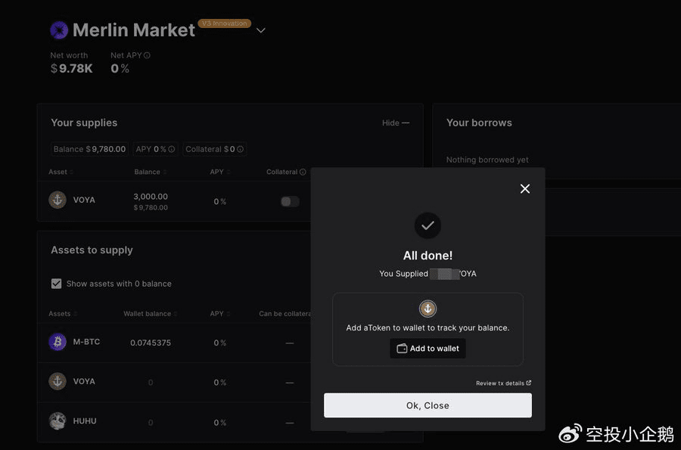This screenshot has height=450, width=681.
Task: Open the Merlin Market selector chevron
Action: [x=260, y=30]
